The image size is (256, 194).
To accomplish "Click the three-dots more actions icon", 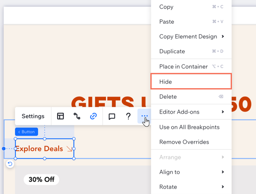I will click(144, 116).
